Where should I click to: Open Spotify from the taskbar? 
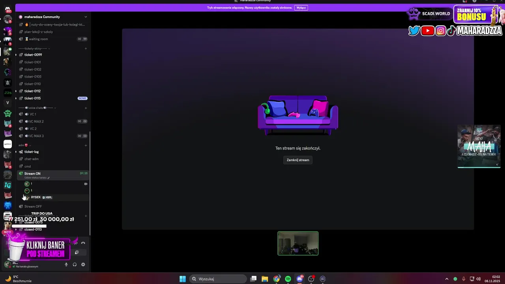click(x=288, y=279)
